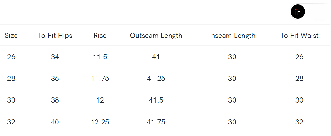Click the Outseam Length column header
331x136 pixels.
(x=156, y=36)
